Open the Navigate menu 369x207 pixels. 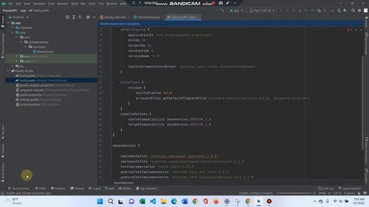pyautogui.click(x=39, y=3)
